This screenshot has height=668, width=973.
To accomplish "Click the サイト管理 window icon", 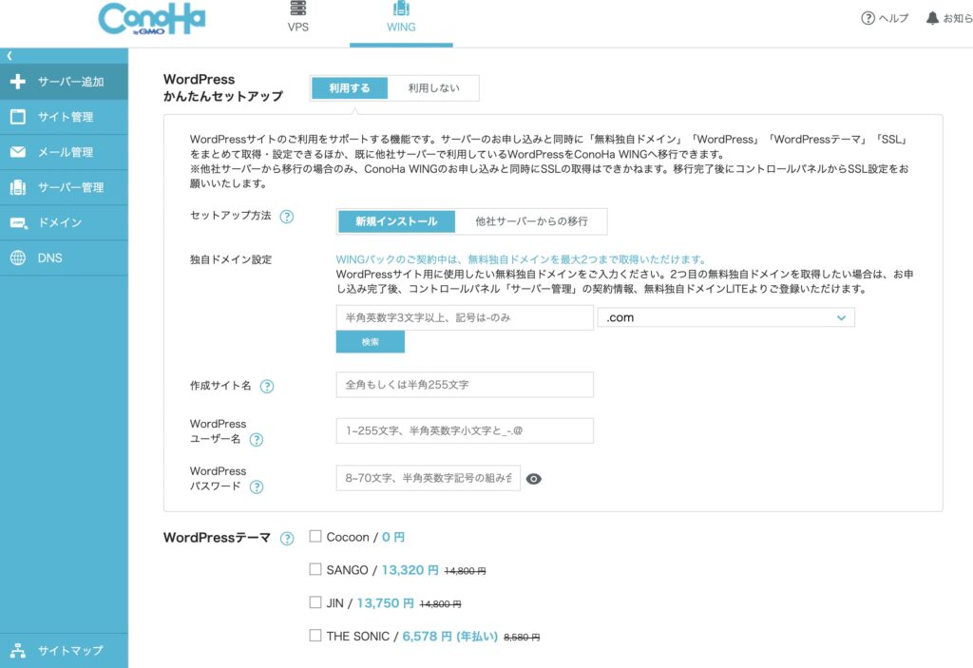I will [18, 117].
